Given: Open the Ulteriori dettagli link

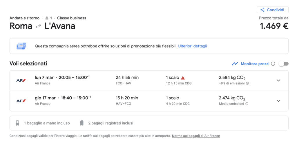Looking at the screenshot, I should point(193,46).
